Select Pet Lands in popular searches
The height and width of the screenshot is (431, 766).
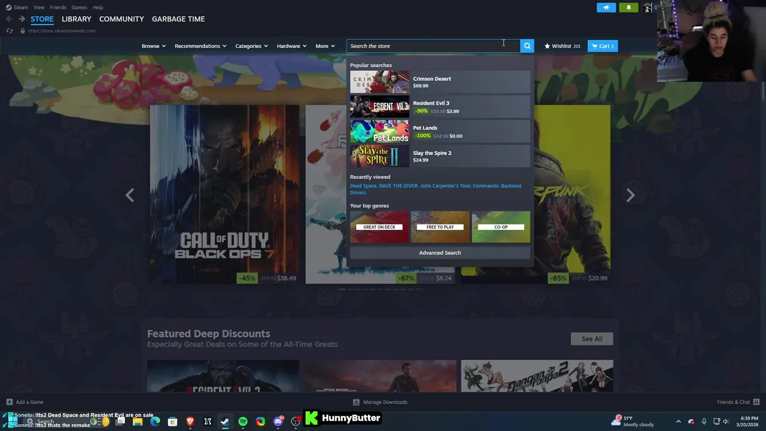click(440, 132)
